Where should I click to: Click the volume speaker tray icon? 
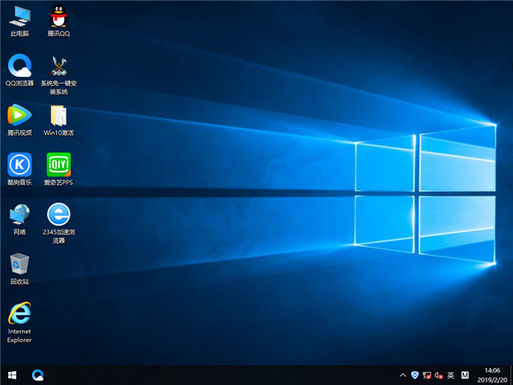coord(438,375)
